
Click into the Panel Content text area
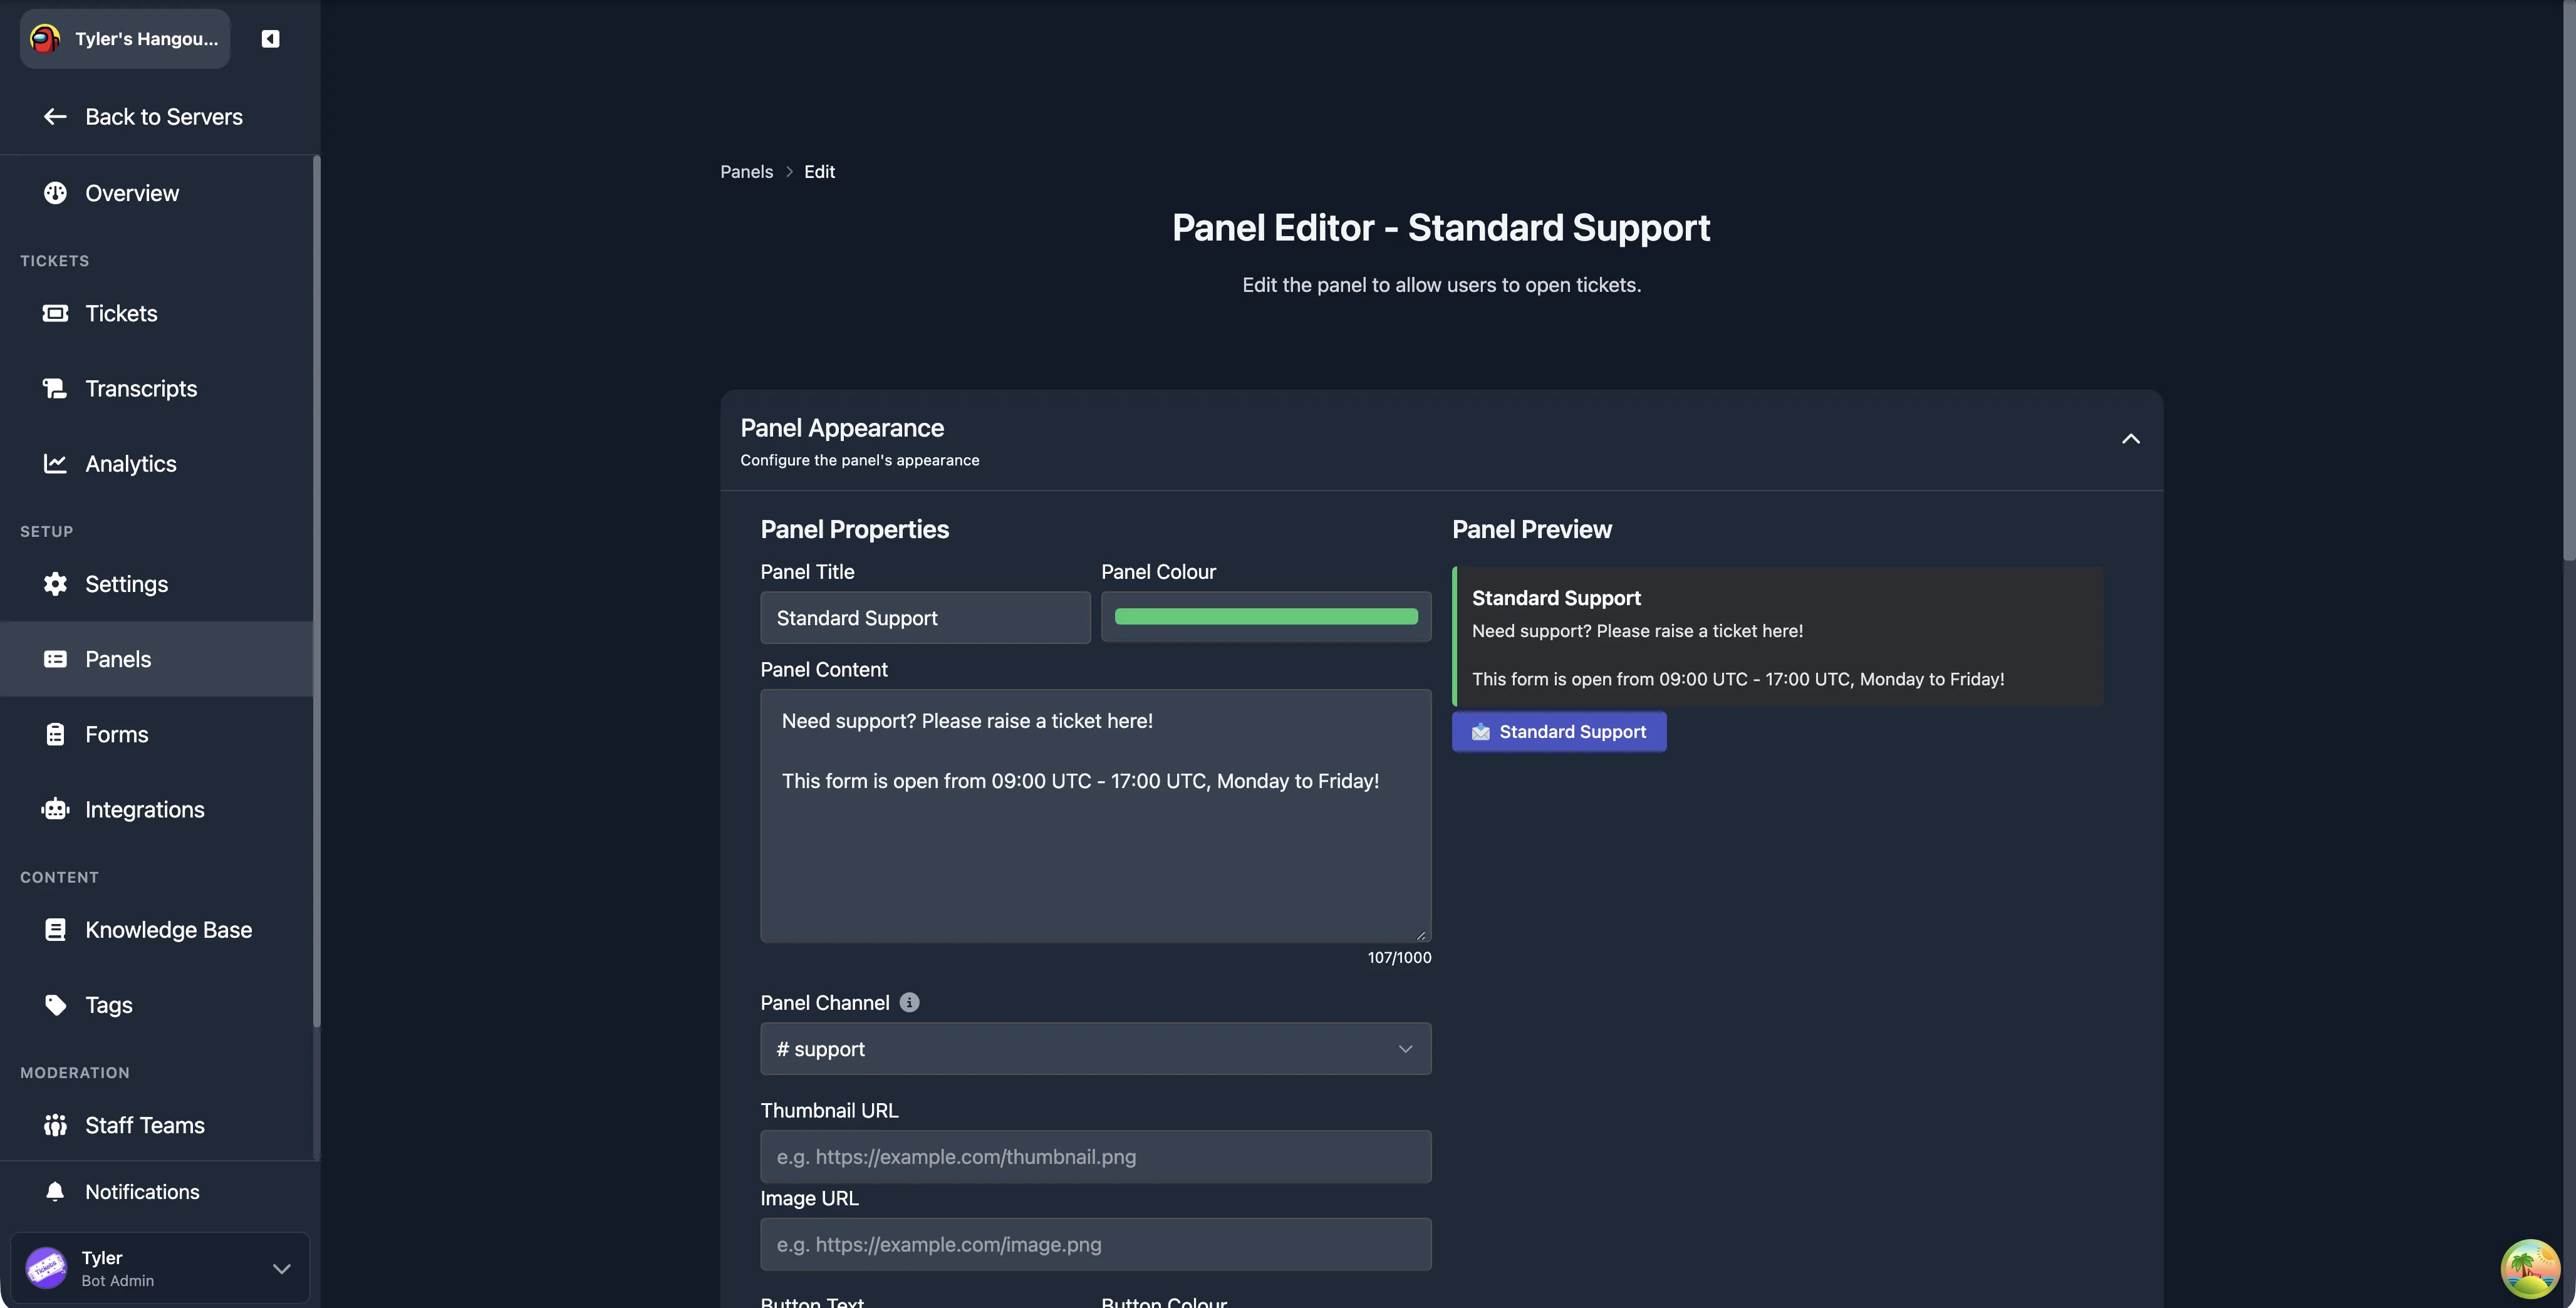click(1096, 816)
